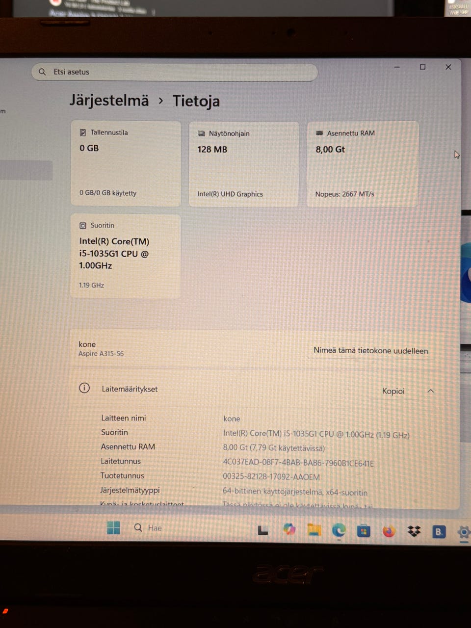The image size is (471, 628).
Task: Click the Etsi asetus search field
Action: click(x=175, y=72)
